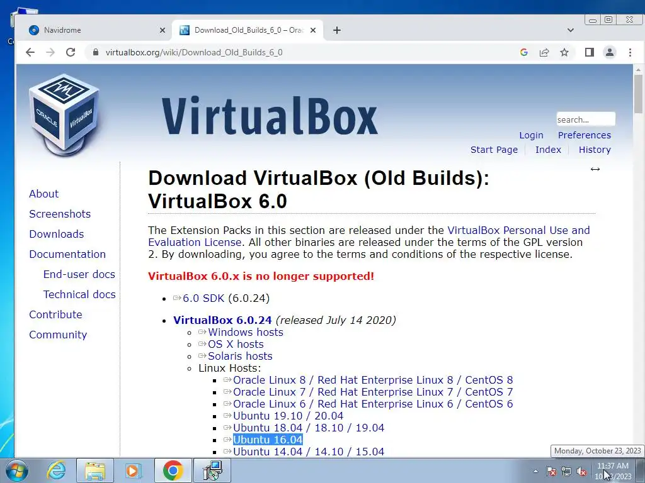Image resolution: width=645 pixels, height=483 pixels.
Task: Open VirtualBox Personal Use and Evaluation License
Action: [x=518, y=230]
